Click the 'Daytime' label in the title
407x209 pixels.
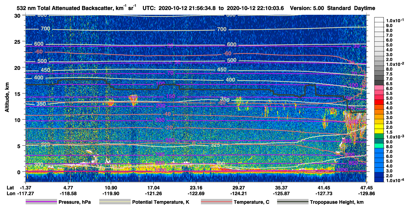point(365,8)
